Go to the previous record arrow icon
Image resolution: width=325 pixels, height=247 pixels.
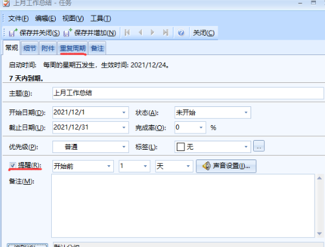140,32
